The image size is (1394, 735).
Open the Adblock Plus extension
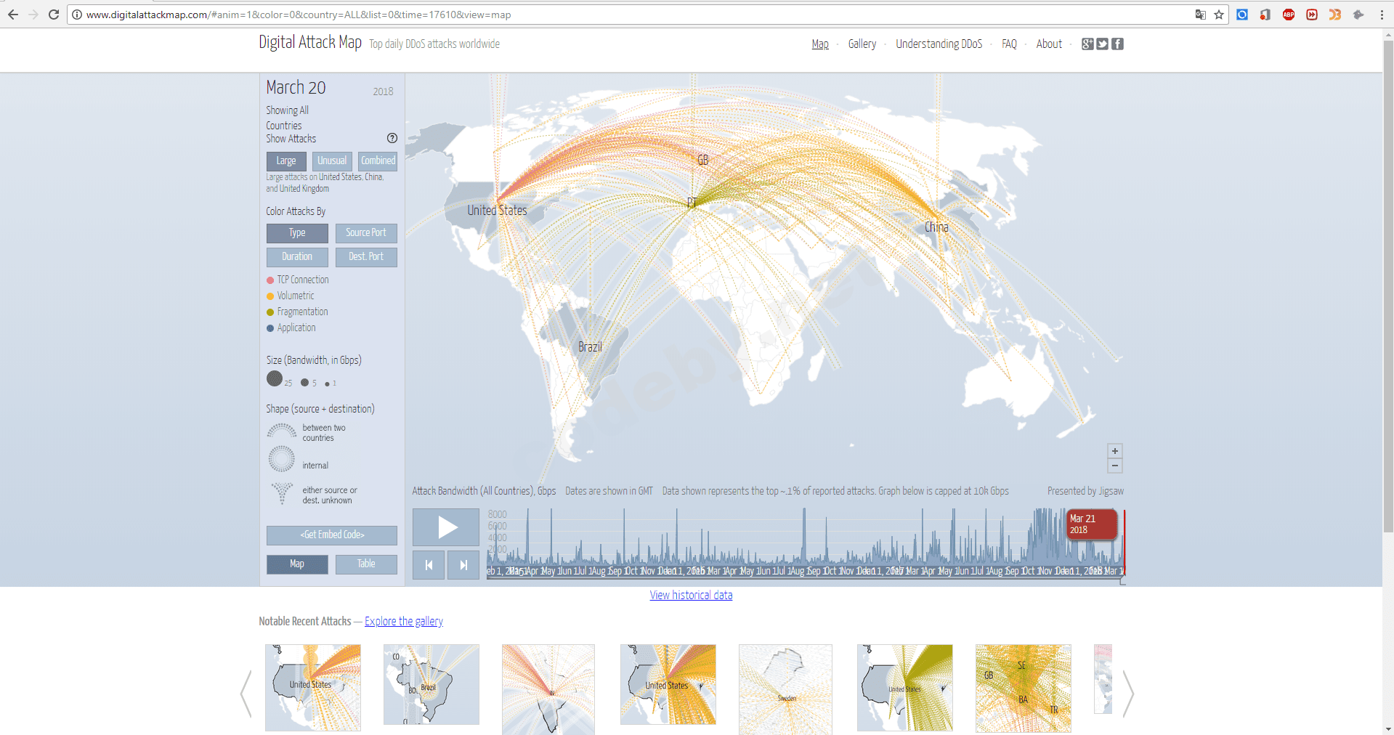1289,15
